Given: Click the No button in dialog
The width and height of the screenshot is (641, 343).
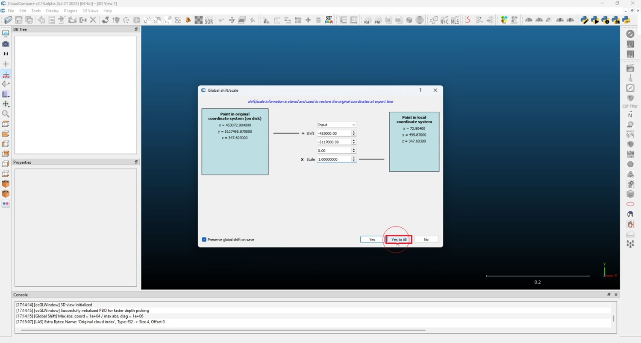Looking at the screenshot, I should 426,240.
